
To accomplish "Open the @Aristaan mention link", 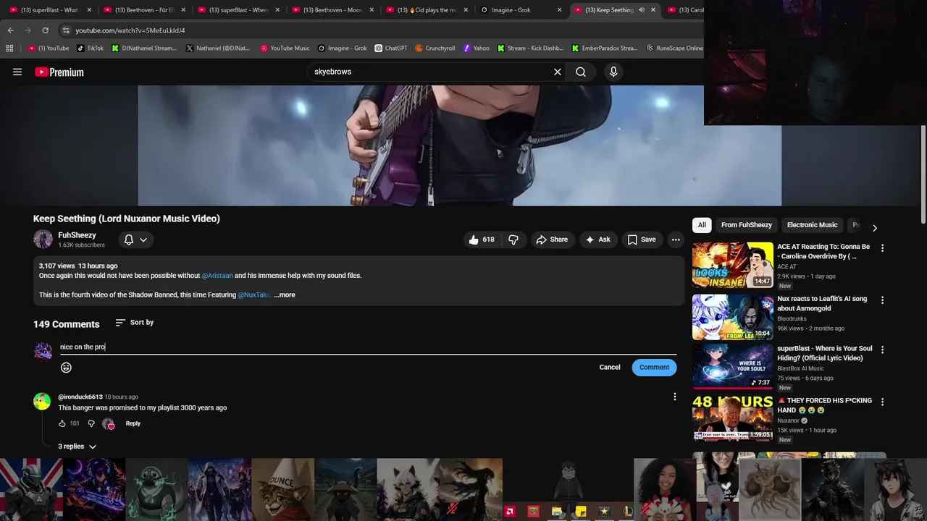I will pyautogui.click(x=217, y=276).
